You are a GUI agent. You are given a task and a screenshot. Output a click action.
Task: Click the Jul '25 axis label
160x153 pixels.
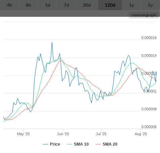tap(101, 134)
